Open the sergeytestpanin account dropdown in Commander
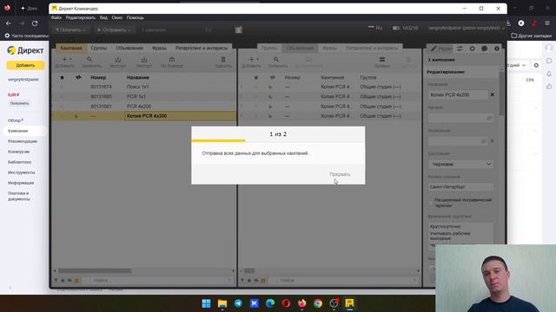This screenshot has height=312, width=556. (x=467, y=28)
